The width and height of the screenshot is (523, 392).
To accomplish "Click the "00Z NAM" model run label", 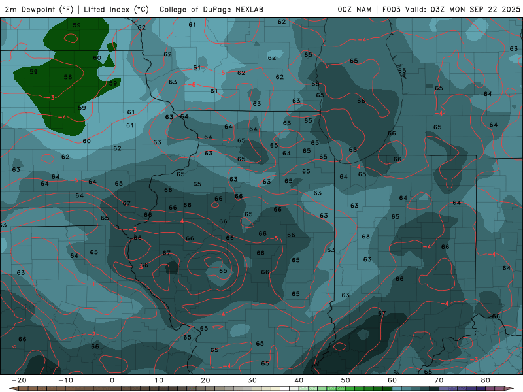I will click(x=354, y=9).
